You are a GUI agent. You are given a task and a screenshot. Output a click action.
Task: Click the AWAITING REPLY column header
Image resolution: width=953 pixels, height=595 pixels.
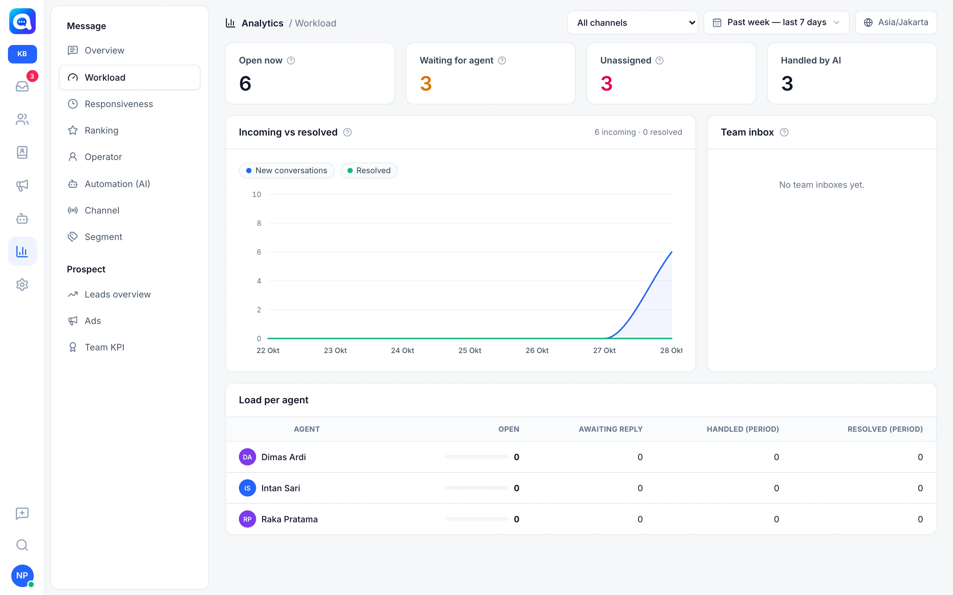611,429
